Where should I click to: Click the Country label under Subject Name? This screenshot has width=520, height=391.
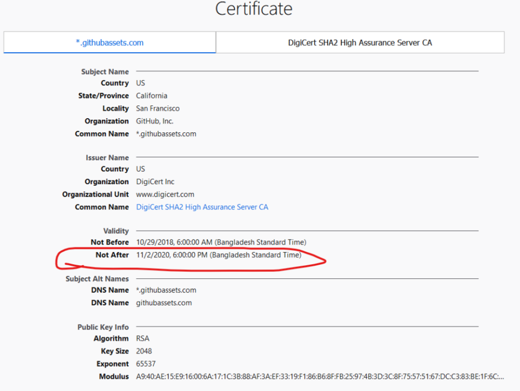pyautogui.click(x=115, y=83)
